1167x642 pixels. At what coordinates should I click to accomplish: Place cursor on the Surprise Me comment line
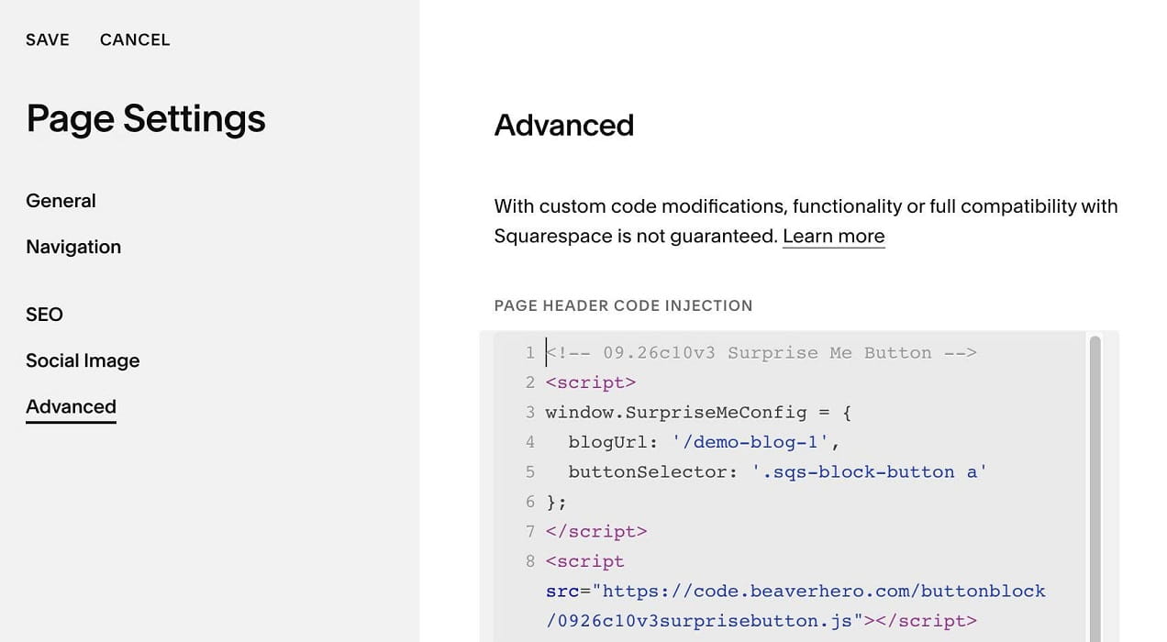point(761,352)
